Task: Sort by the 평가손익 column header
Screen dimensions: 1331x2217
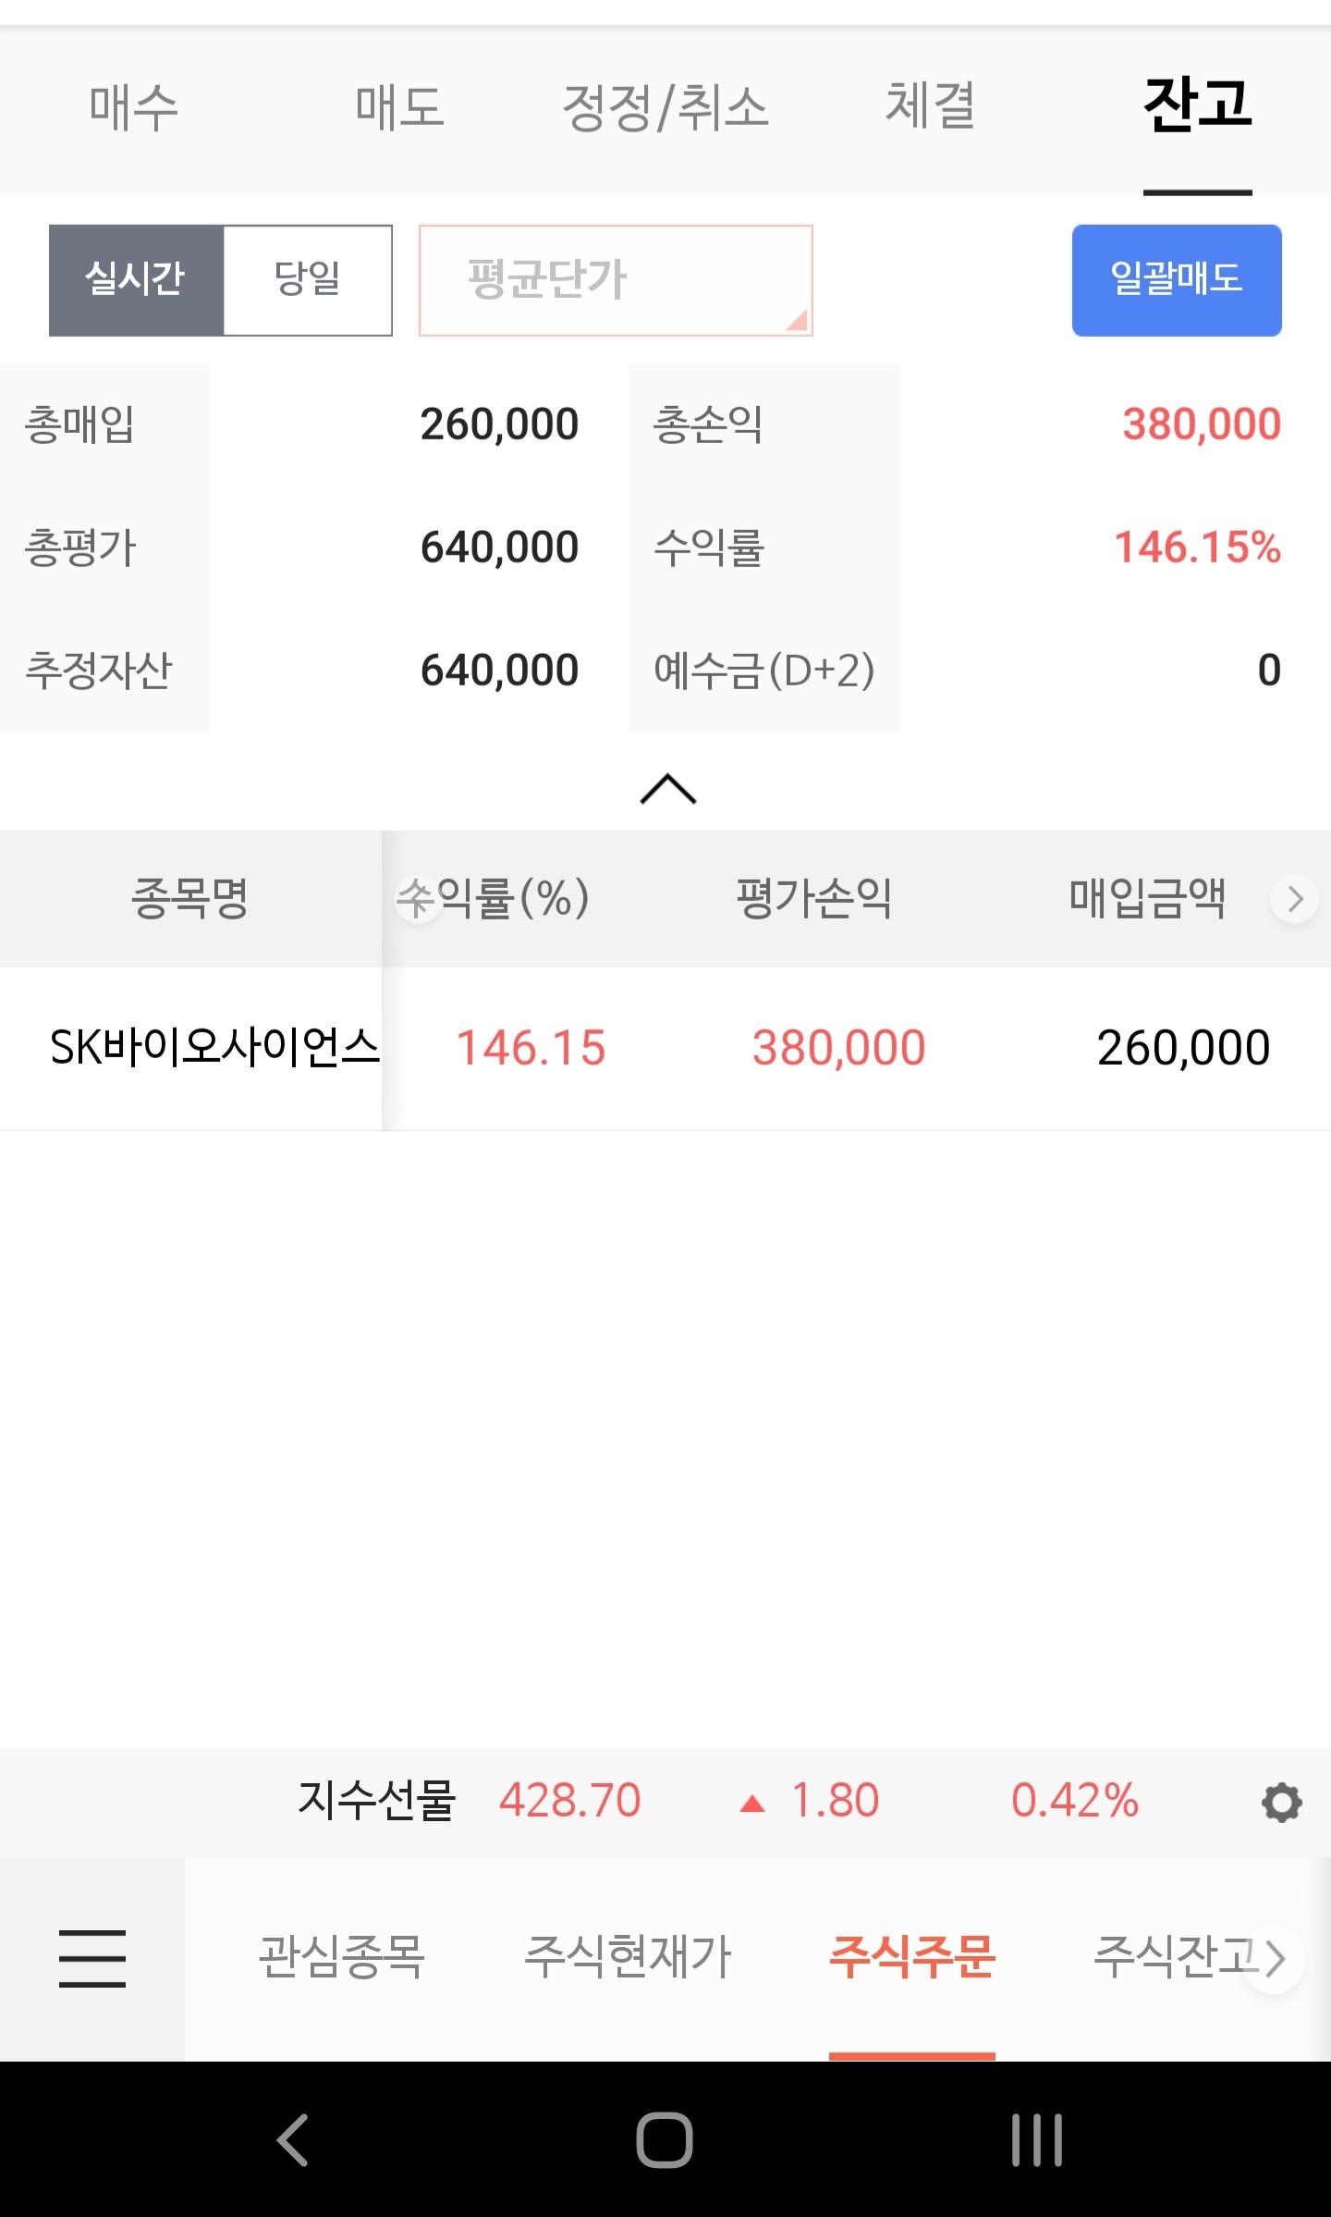Action: (x=813, y=898)
